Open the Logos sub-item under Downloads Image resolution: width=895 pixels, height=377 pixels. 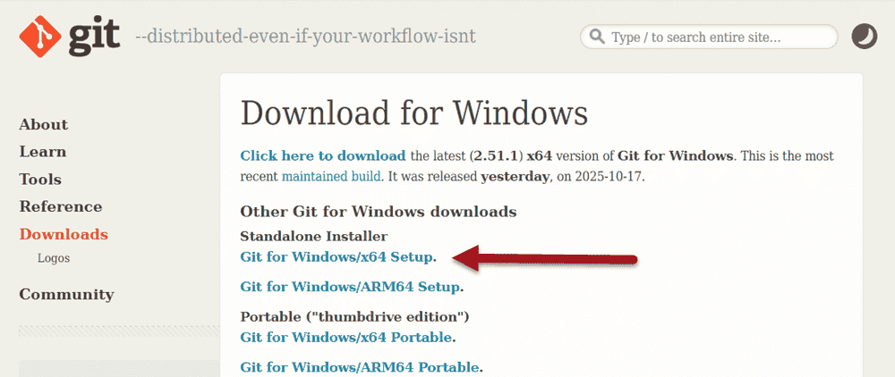pos(54,258)
